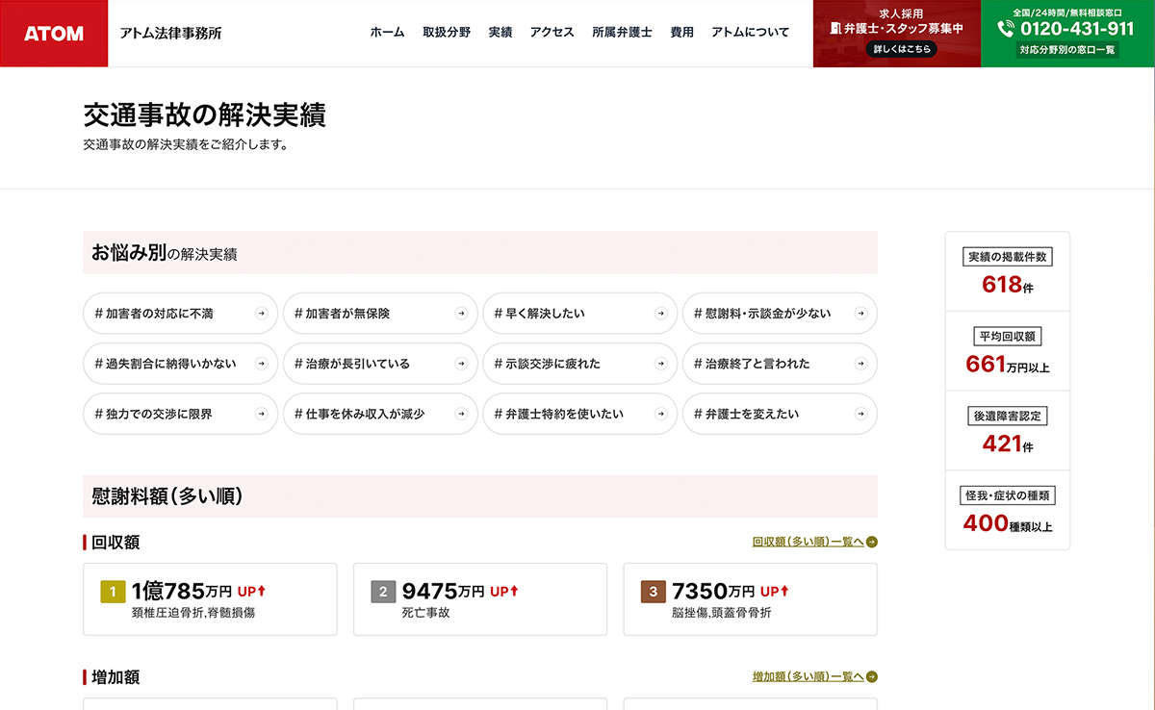Click the arrow icon on 慰謝料・示談金が少ない
Viewport: 1155px width, 710px height.
860,314
